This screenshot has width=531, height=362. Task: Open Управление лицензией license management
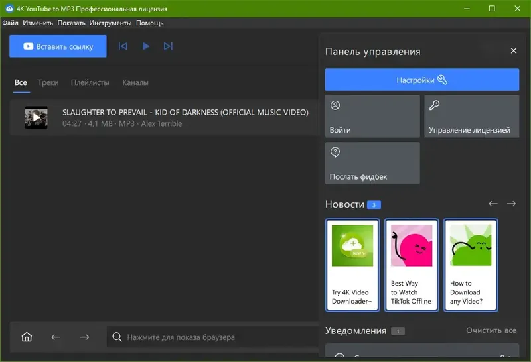pyautogui.click(x=472, y=117)
